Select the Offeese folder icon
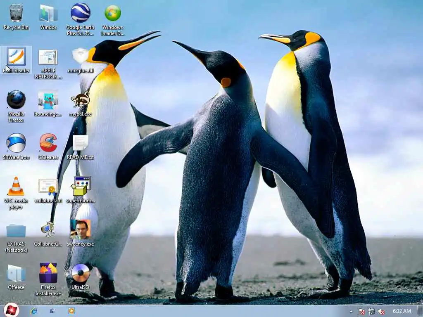 16,277
